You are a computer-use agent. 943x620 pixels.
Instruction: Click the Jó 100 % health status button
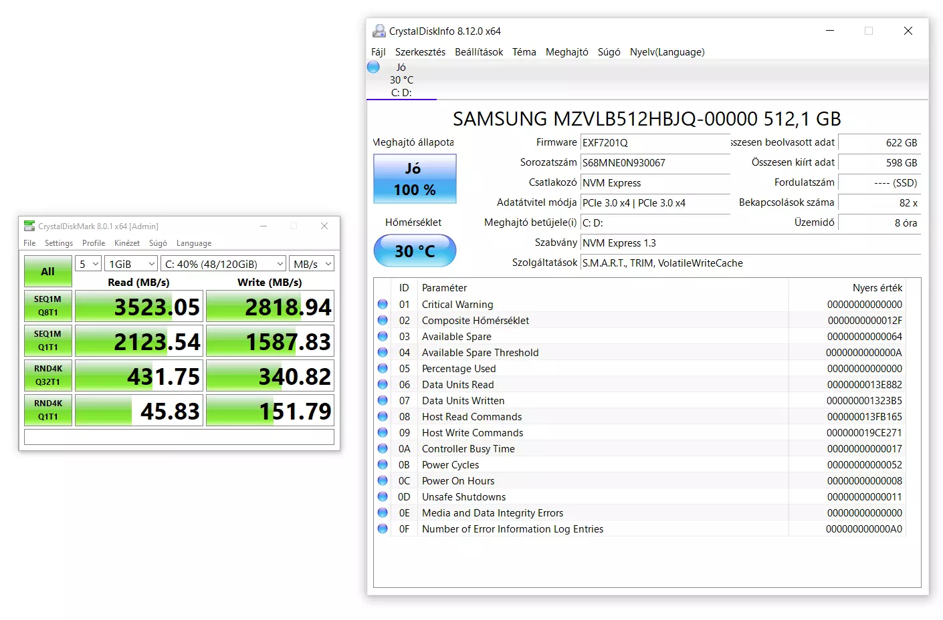point(415,179)
